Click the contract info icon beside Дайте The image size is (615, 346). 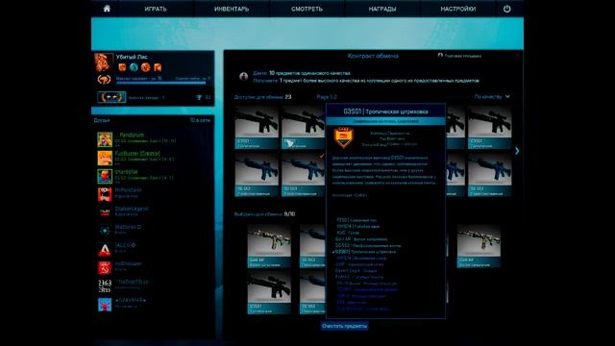pos(243,77)
